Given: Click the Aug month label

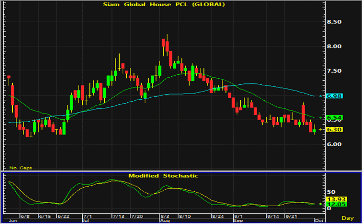Looking at the screenshot, I should click(x=165, y=220).
